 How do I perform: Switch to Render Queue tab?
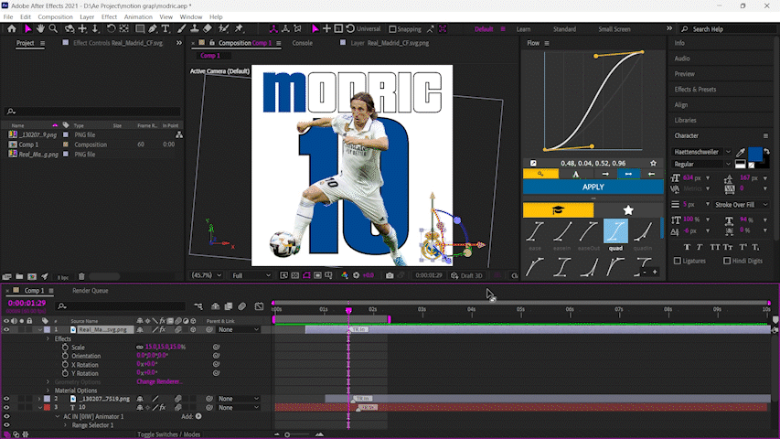90,291
